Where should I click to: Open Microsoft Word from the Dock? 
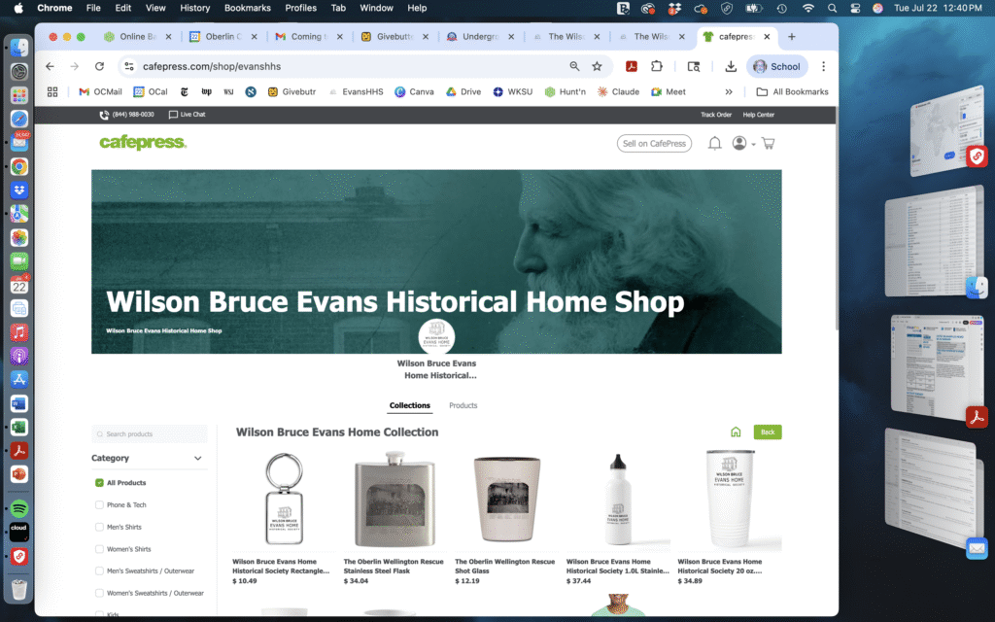pyautogui.click(x=19, y=403)
